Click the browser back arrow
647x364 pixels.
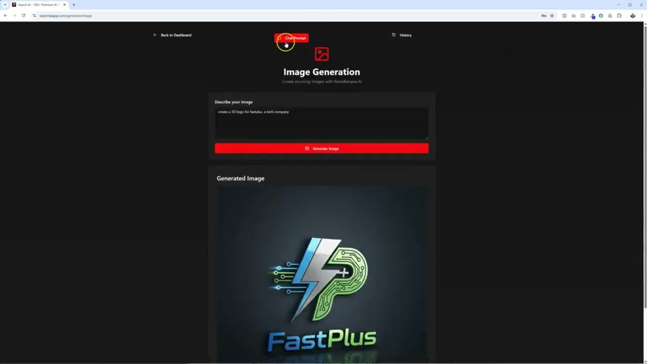click(x=6, y=16)
